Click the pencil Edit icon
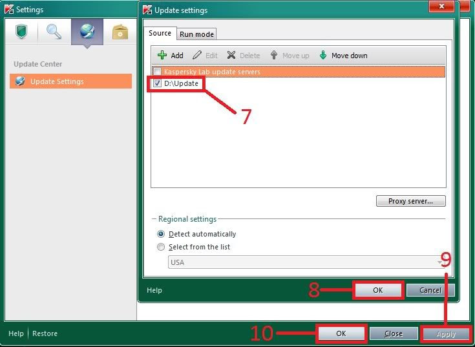 click(197, 55)
